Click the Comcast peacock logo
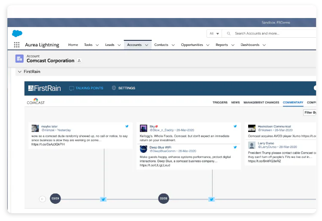The width and height of the screenshot is (322, 221). coord(36,101)
